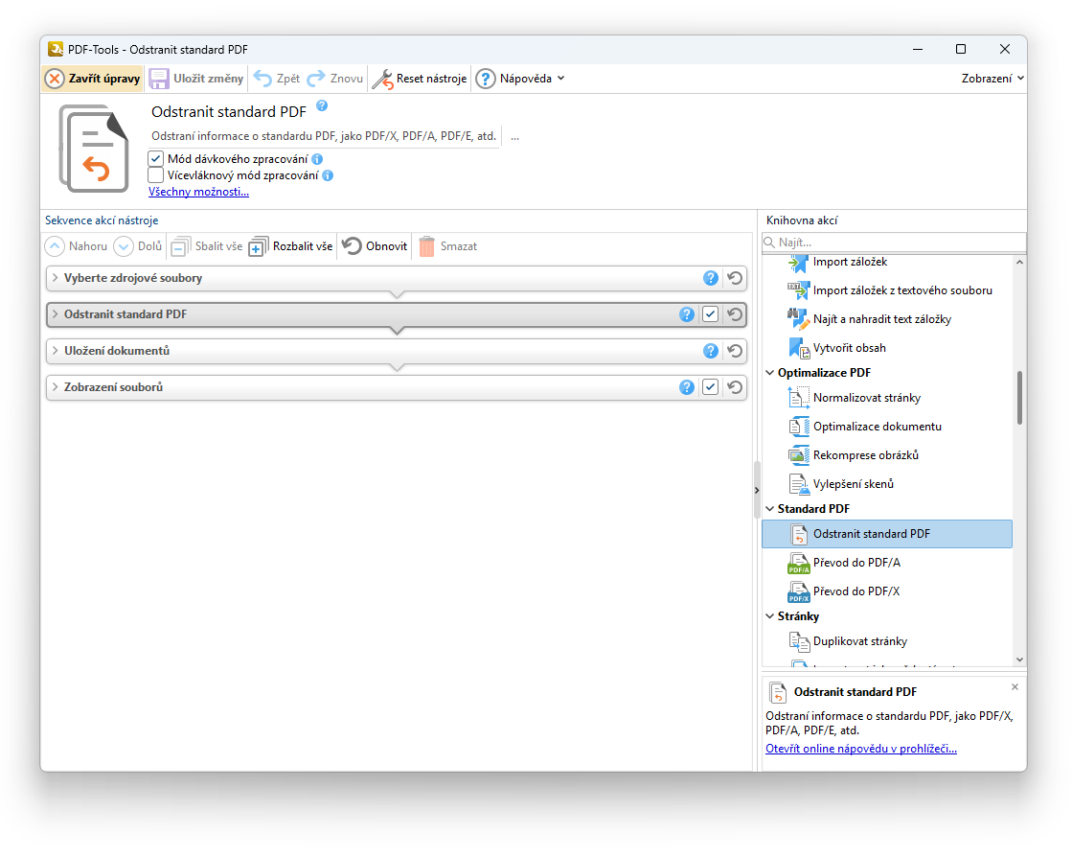Toggle enabled checkbox on Zobrazení souborů step
Image resolution: width=1072 pixels, height=857 pixels.
[x=711, y=387]
